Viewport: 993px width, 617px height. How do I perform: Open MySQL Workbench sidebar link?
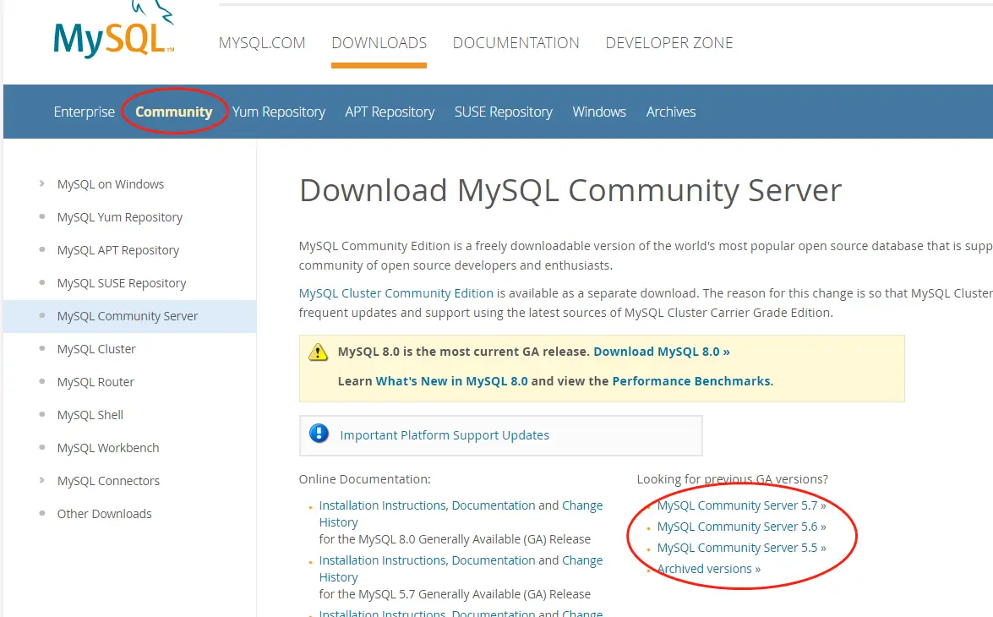(108, 448)
